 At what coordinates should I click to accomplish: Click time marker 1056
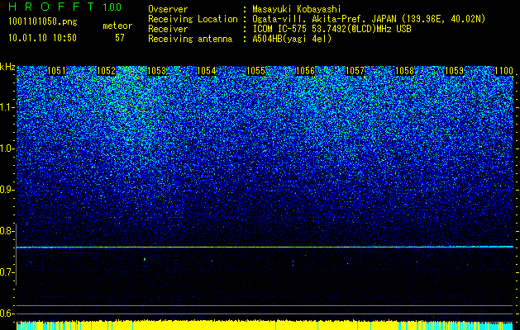click(x=305, y=71)
